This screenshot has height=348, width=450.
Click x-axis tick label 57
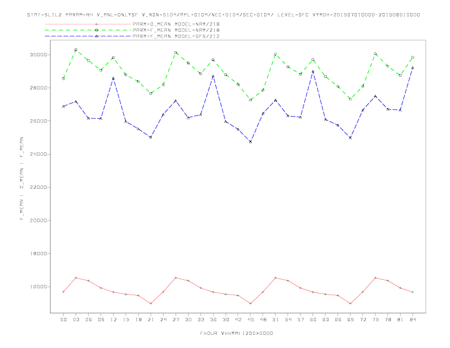pos(301,320)
